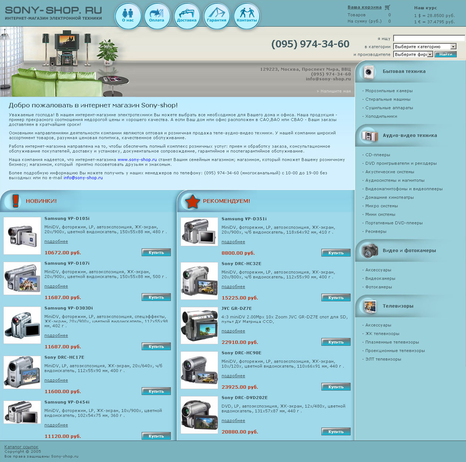Open 'подробнее' for Sony DRC-DVD202E
466x462 pixels.
[233, 421]
